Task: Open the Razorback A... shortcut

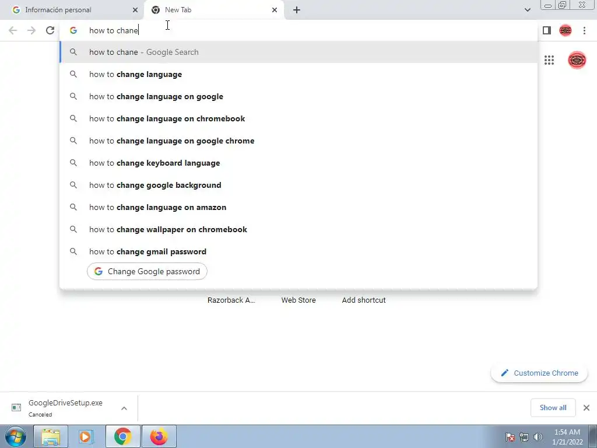Action: [231, 300]
